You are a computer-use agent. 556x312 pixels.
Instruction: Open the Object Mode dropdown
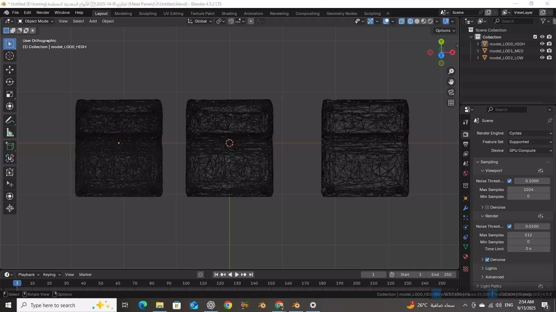click(x=36, y=21)
